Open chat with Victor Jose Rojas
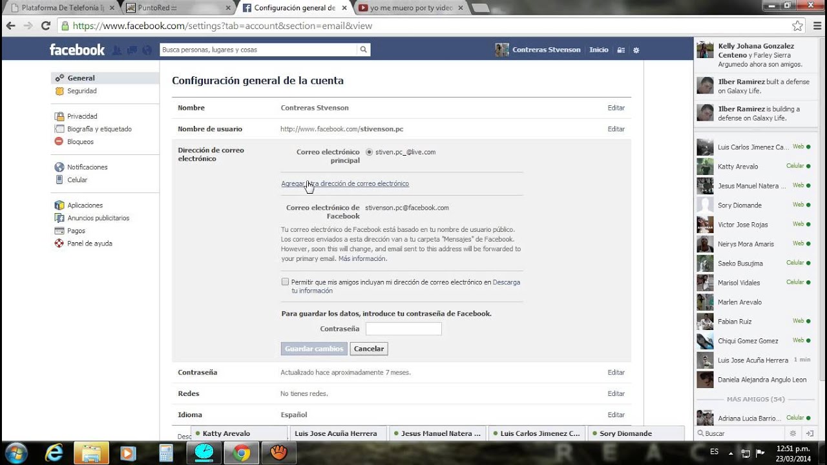The height and width of the screenshot is (465, 827). coord(753,225)
